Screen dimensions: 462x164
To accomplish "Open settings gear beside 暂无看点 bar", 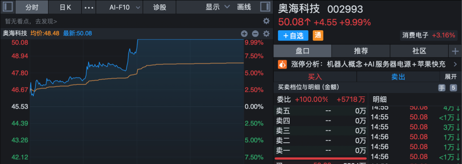I will (x=267, y=21).
